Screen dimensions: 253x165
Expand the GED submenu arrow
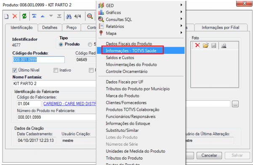181,5
